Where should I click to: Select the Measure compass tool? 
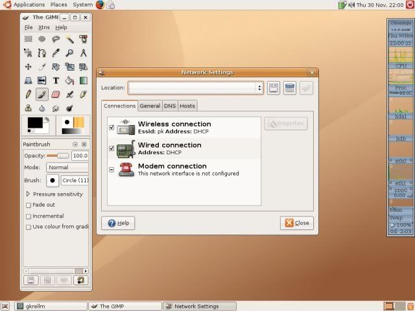[84, 53]
